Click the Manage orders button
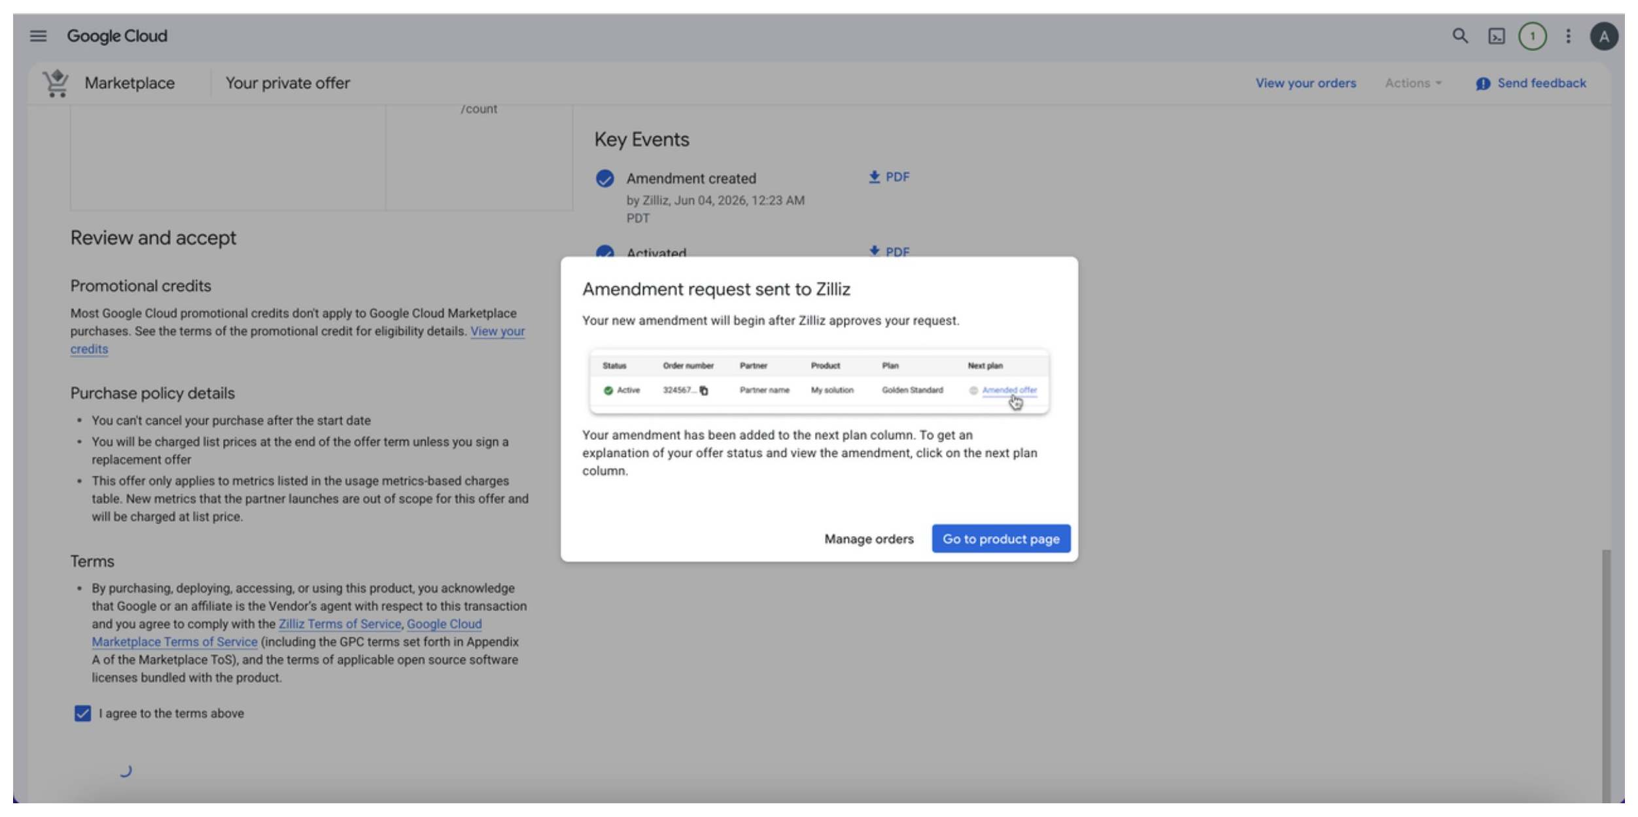 pos(869,539)
